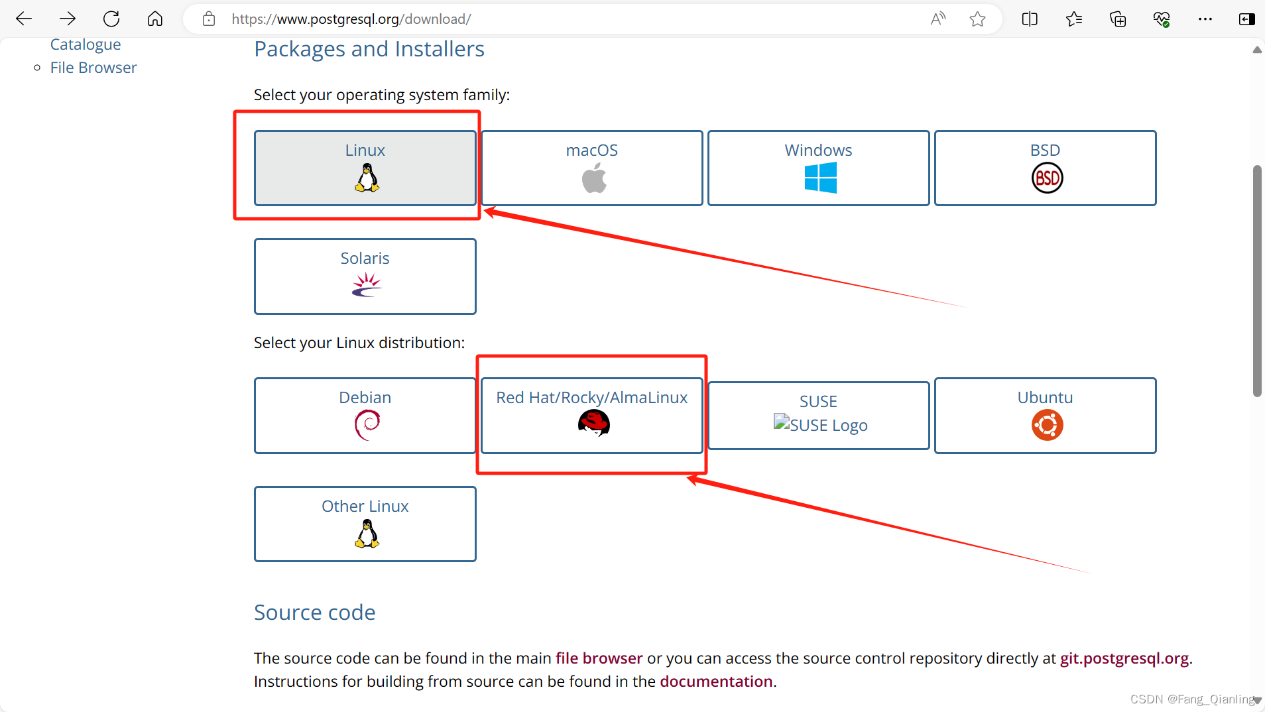
Task: Click the Tux penguin icon under Linux
Action: point(367,178)
